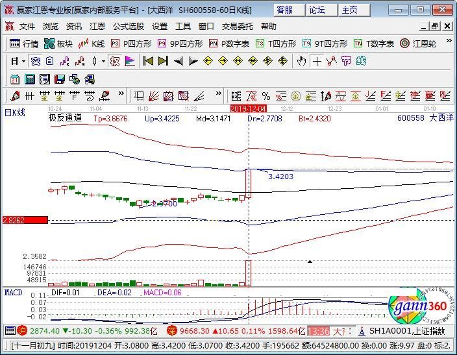Screen dimensions: 457x355
Task: Restore the inner chart window
Action: click(x=434, y=26)
